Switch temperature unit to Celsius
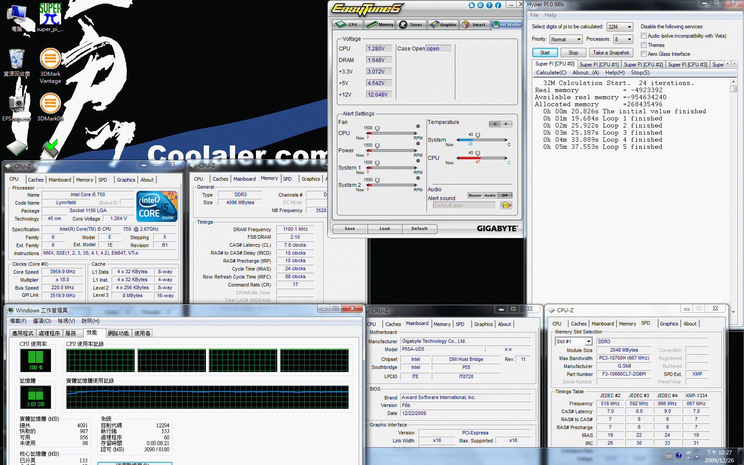This screenshot has height=465, width=744. (x=495, y=124)
